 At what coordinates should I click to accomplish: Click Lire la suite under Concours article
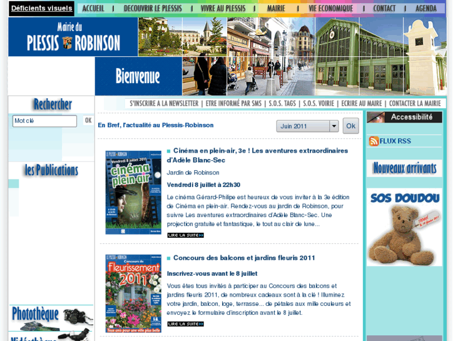click(x=186, y=324)
